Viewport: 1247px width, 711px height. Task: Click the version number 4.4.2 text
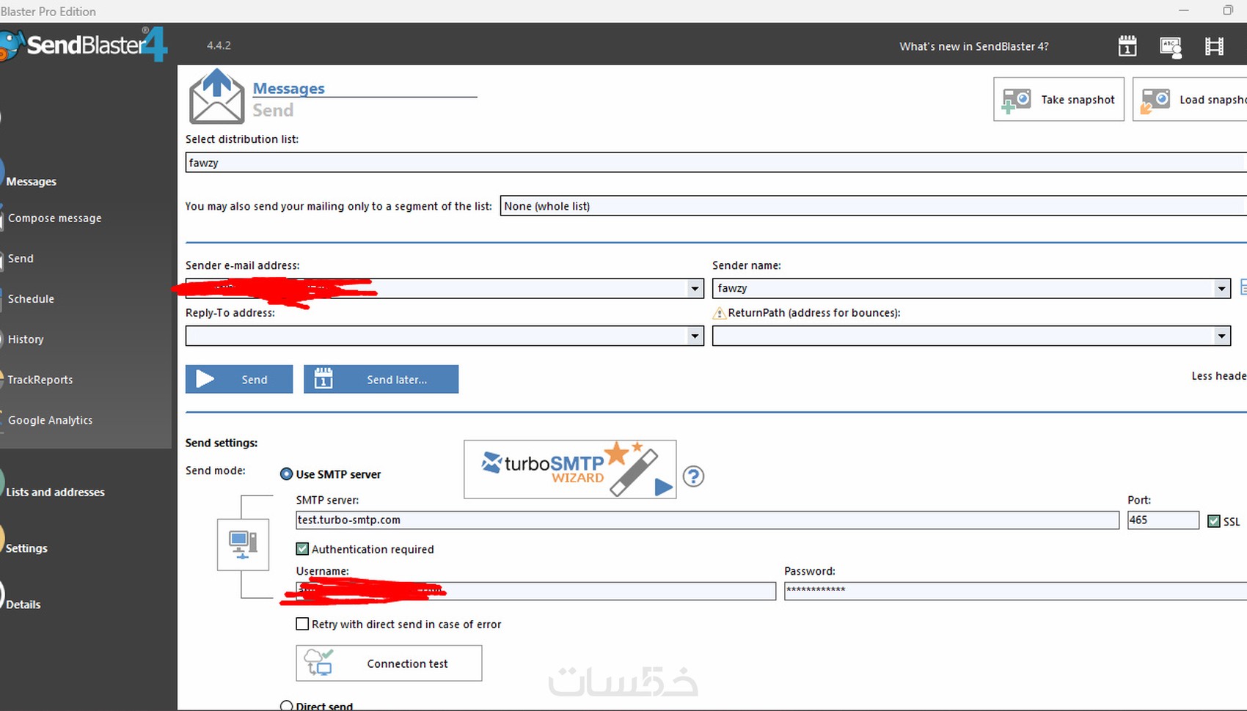pyautogui.click(x=219, y=45)
